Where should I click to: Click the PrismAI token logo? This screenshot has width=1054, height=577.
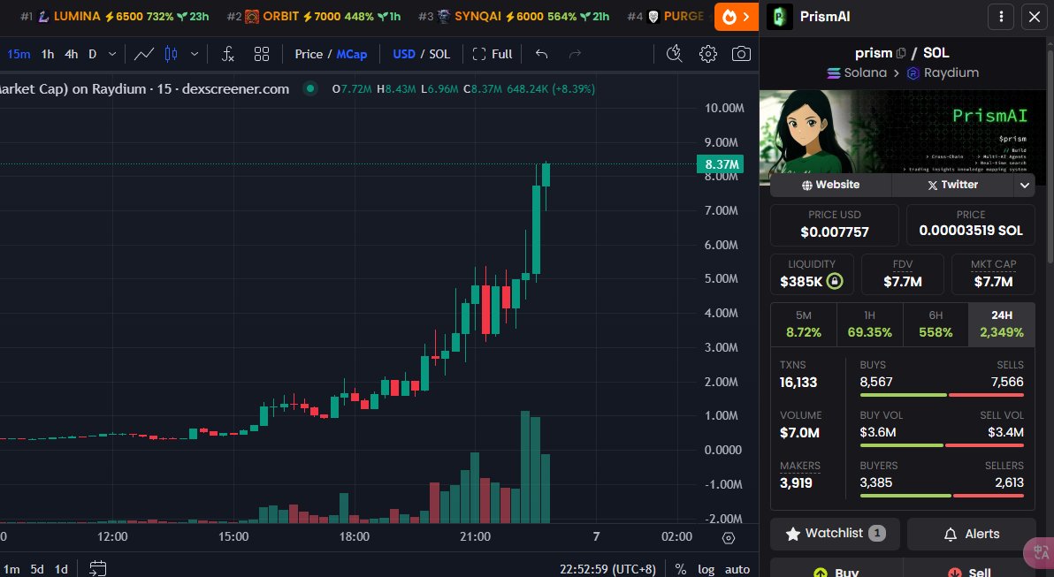780,17
